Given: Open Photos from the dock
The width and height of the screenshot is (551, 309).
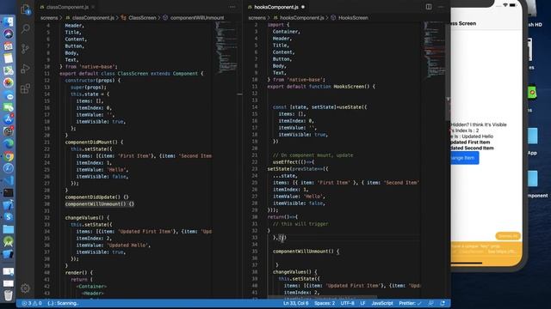Looking at the screenshot, I should click(8, 82).
